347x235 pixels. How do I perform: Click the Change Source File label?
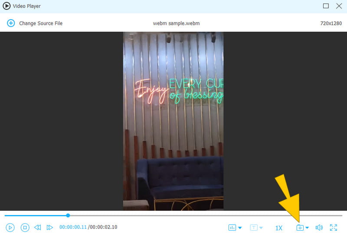(x=41, y=23)
